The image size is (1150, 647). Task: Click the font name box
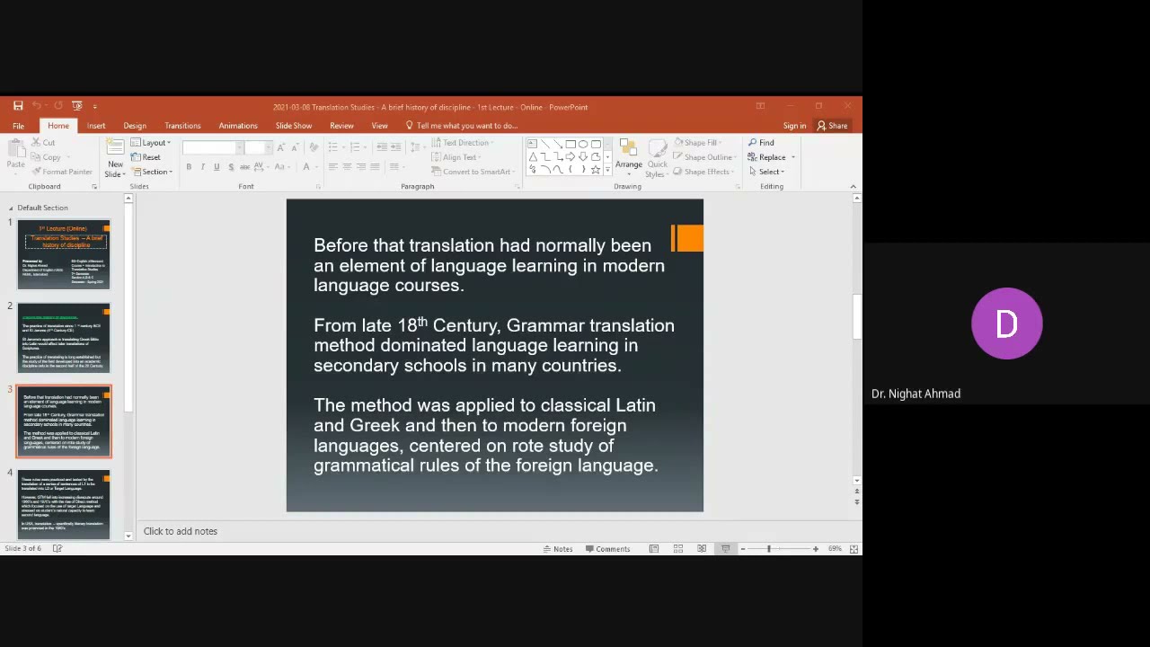tap(213, 147)
